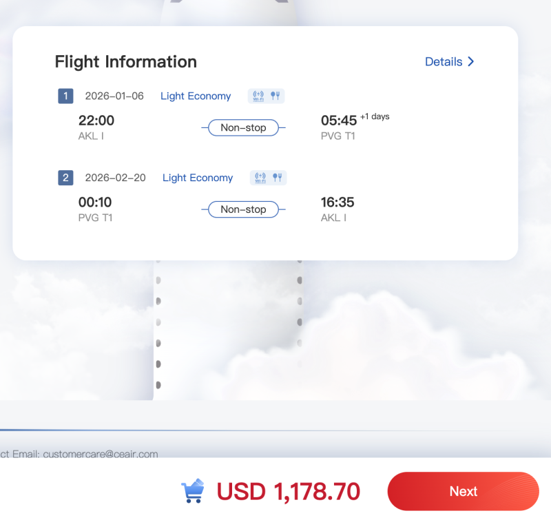This screenshot has width=551, height=520.
Task: Open Light Economy fare for 2026-01-06 flight
Action: tap(196, 96)
